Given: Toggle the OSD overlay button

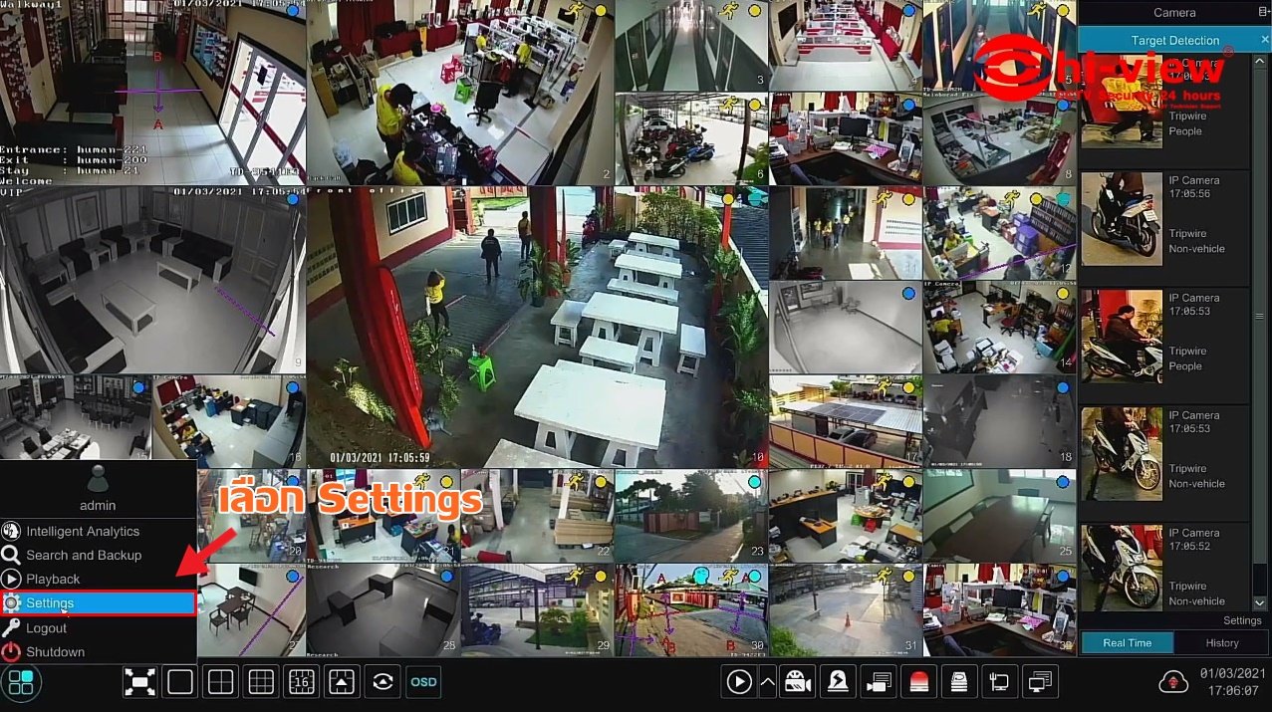Looking at the screenshot, I should pyautogui.click(x=421, y=681).
